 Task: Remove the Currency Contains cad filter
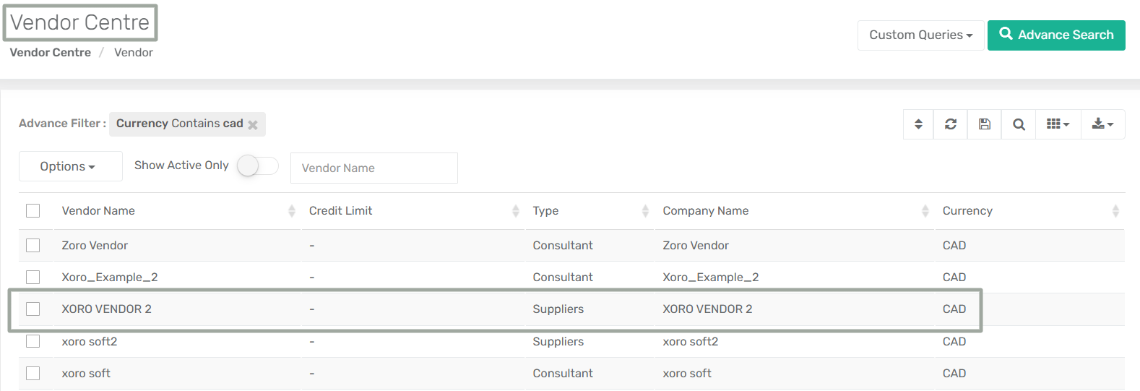pos(253,124)
